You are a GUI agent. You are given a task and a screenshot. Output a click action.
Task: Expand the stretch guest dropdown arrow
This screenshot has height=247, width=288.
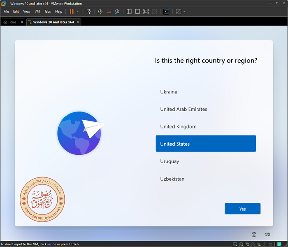184,12
